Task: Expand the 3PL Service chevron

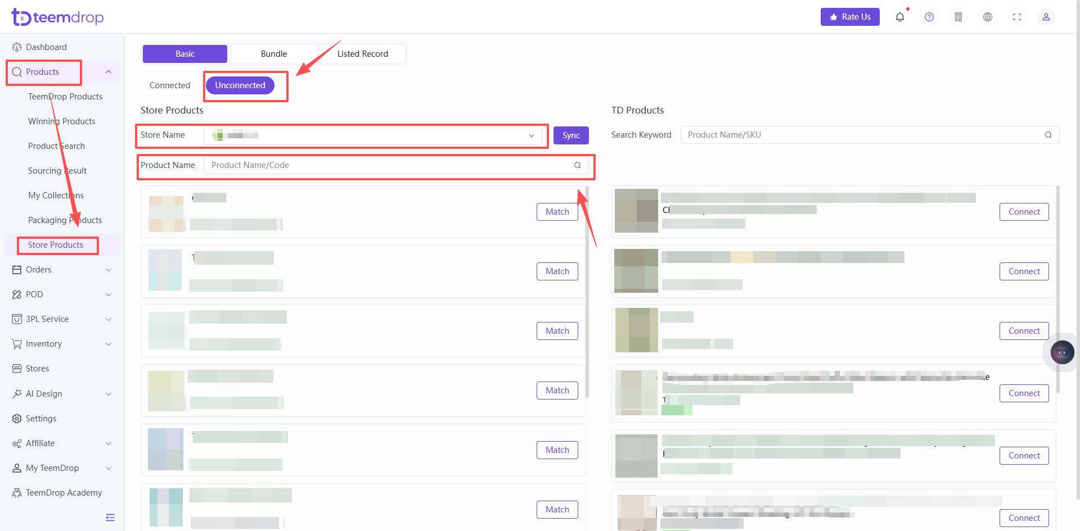Action: click(109, 319)
